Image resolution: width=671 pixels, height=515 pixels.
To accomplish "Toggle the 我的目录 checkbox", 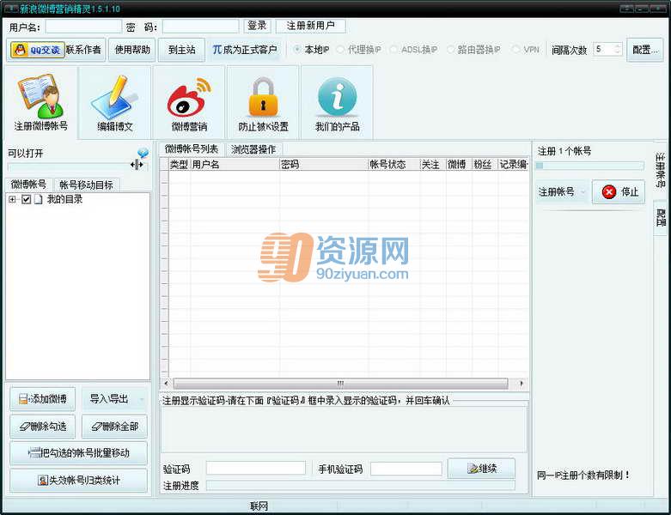I will tap(26, 199).
